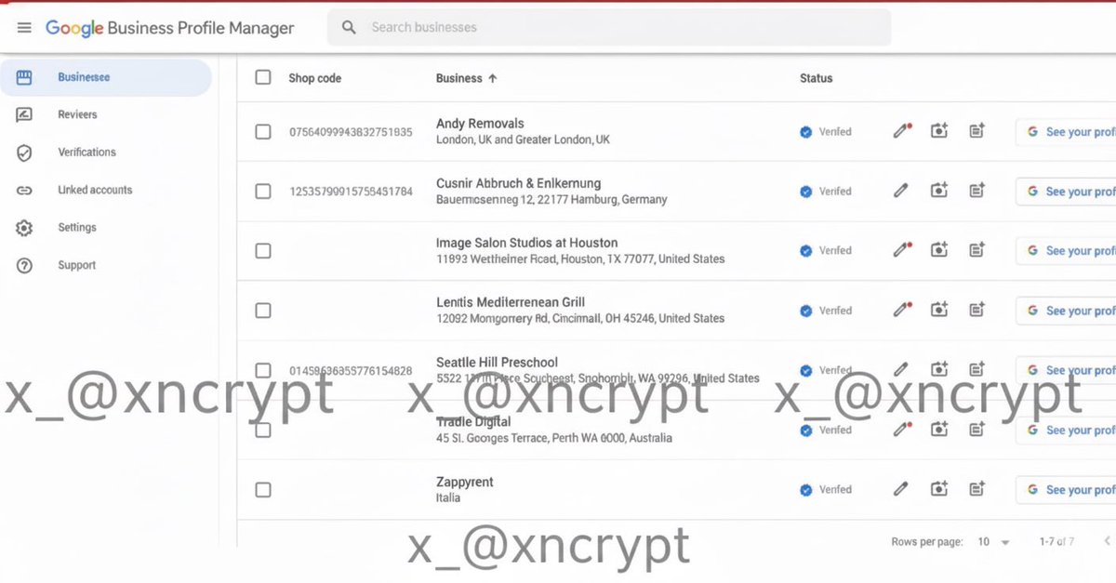Viewport: 1116px width, 583px height.
Task: Select the Lentis Mediterranean Grill checkbox
Action: click(263, 311)
